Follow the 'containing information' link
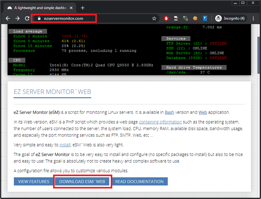Screen dimensions: 261x199 click(x=160, y=122)
